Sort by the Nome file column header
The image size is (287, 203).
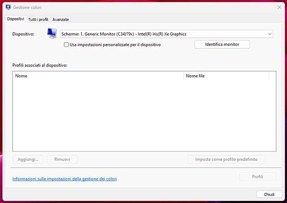226,76
